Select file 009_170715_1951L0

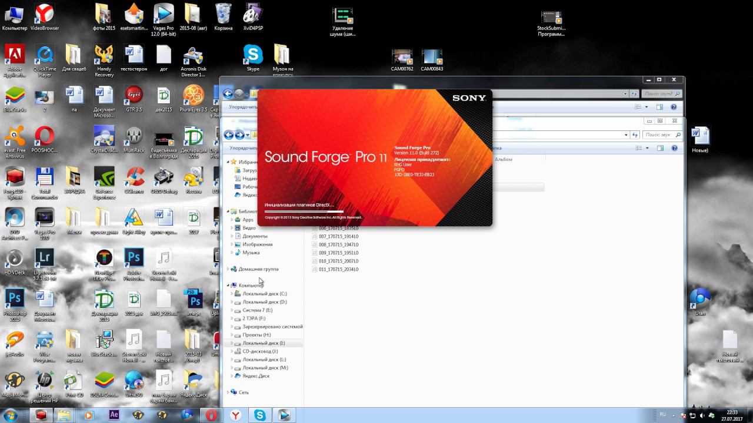tap(335, 253)
